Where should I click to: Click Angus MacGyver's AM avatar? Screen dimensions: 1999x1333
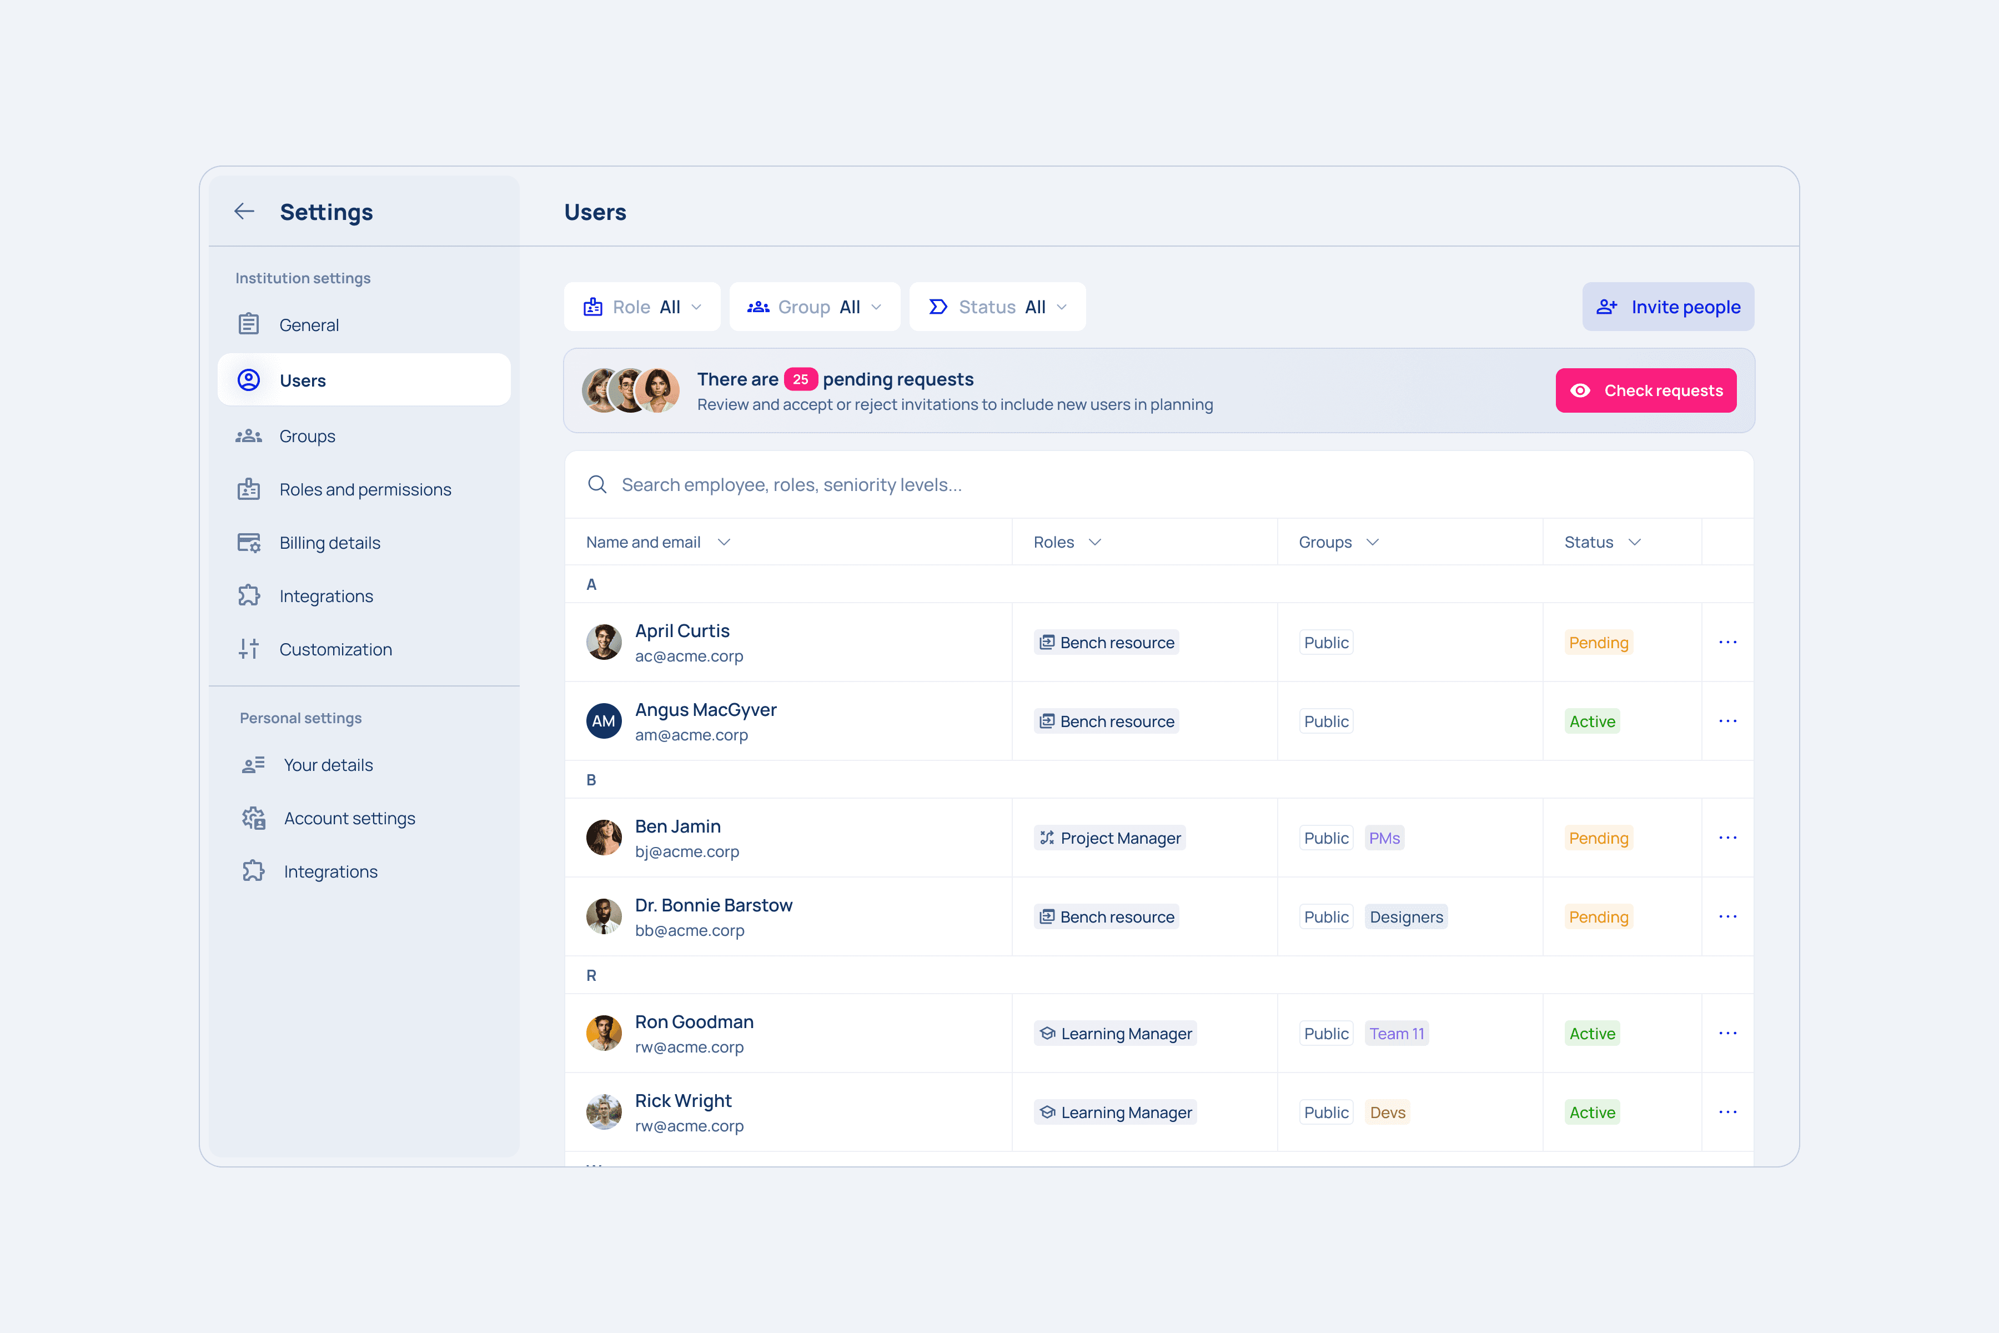pyautogui.click(x=604, y=721)
